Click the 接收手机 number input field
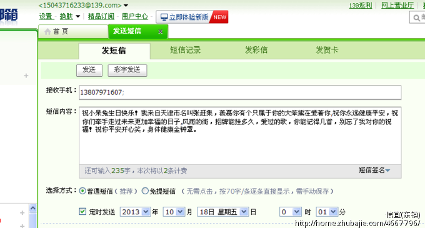425x228 pixels. (240, 92)
